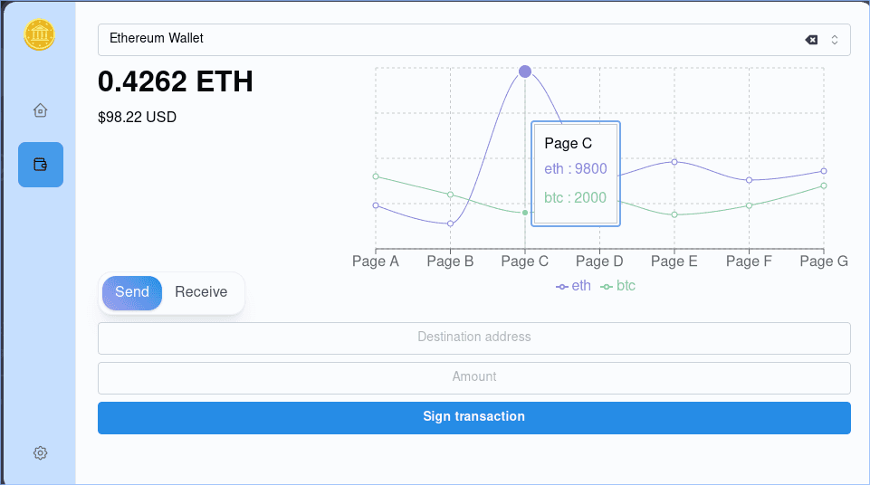Click the eth data point at Page E
Screen dimensions: 870x485
674,162
